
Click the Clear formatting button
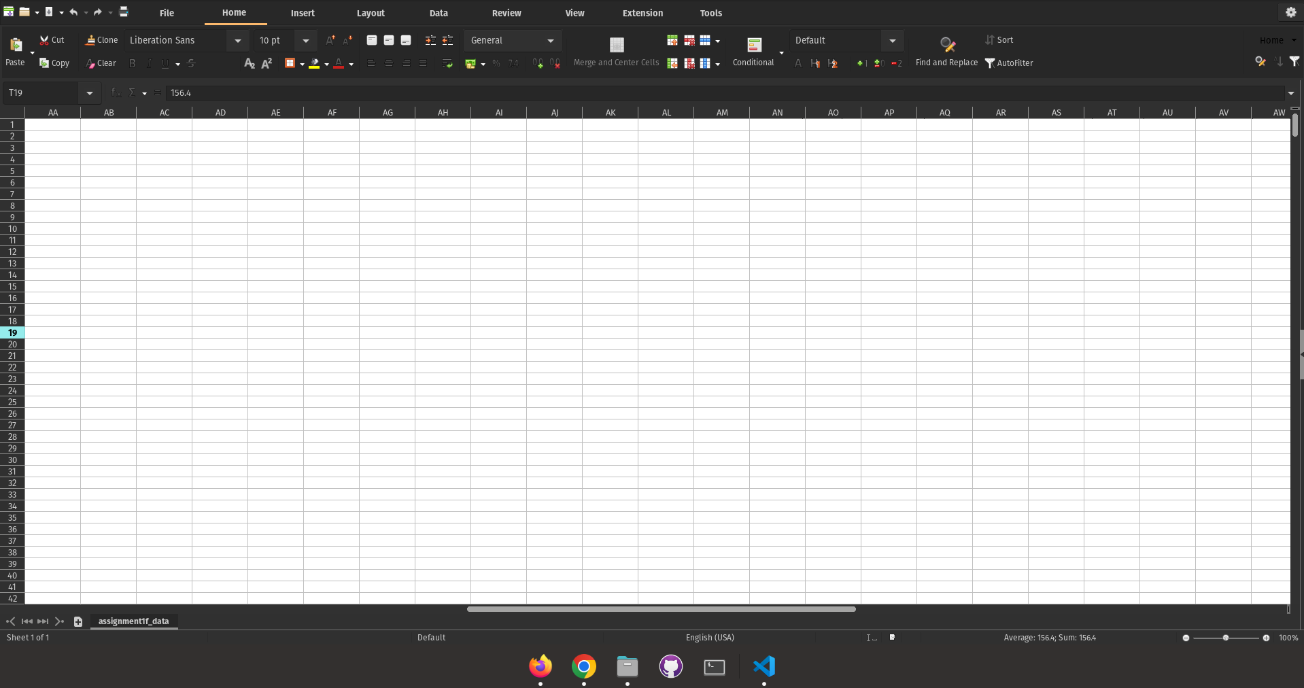pyautogui.click(x=101, y=63)
